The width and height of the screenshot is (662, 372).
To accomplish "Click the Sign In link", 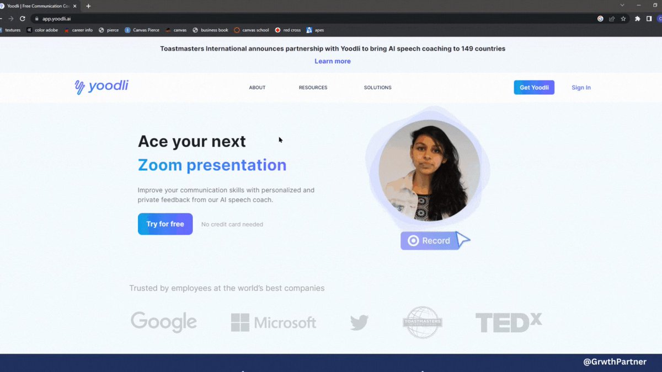I will point(581,88).
